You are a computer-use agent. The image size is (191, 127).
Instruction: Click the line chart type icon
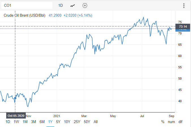tap(73, 5)
